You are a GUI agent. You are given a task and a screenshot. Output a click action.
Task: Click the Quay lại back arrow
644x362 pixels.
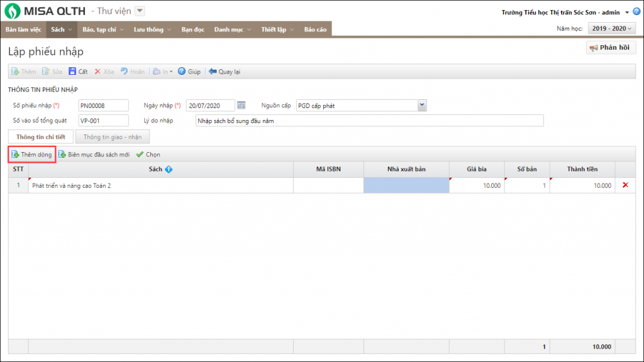coord(213,72)
